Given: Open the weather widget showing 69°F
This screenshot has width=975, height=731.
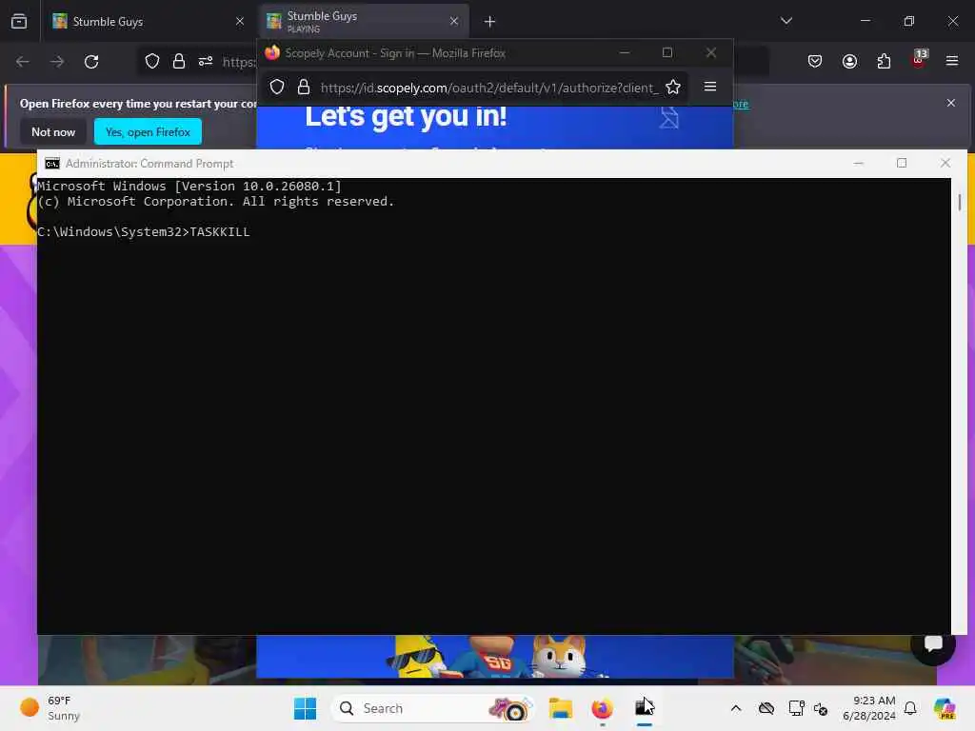Looking at the screenshot, I should (51, 708).
